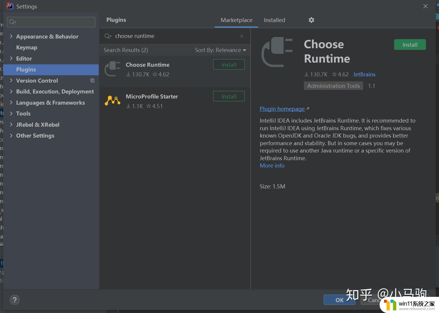Click the OK button

click(x=339, y=300)
